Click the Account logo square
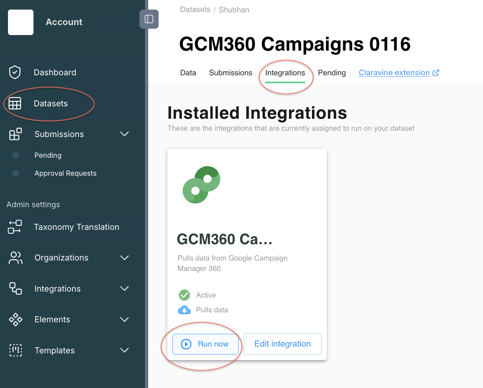Image resolution: width=483 pixels, height=388 pixels. tap(21, 22)
